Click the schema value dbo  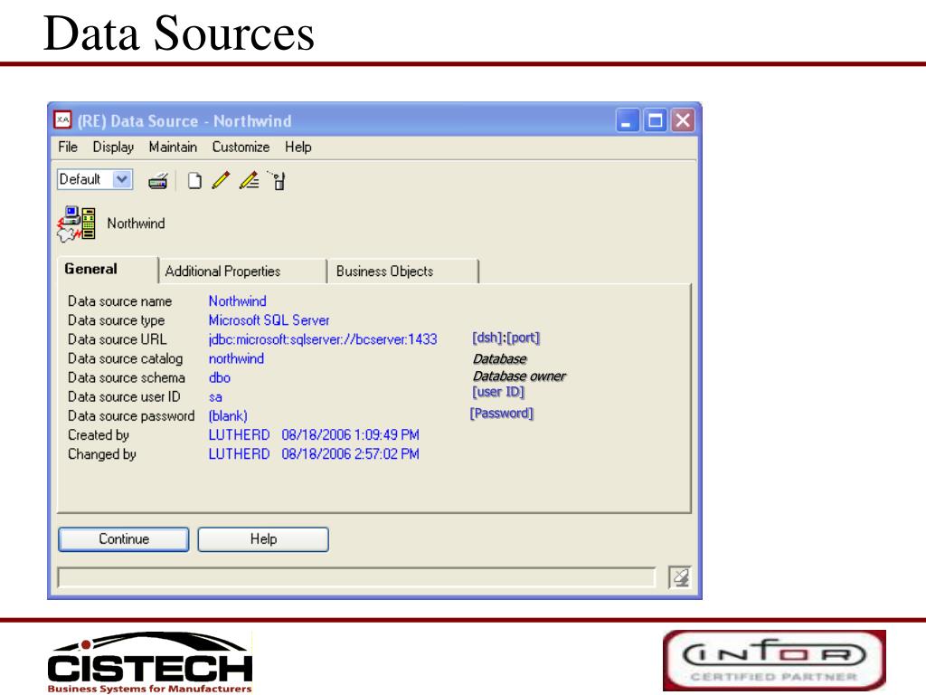coord(220,377)
